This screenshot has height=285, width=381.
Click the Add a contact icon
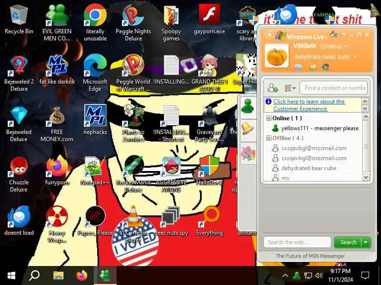pyautogui.click(x=272, y=88)
